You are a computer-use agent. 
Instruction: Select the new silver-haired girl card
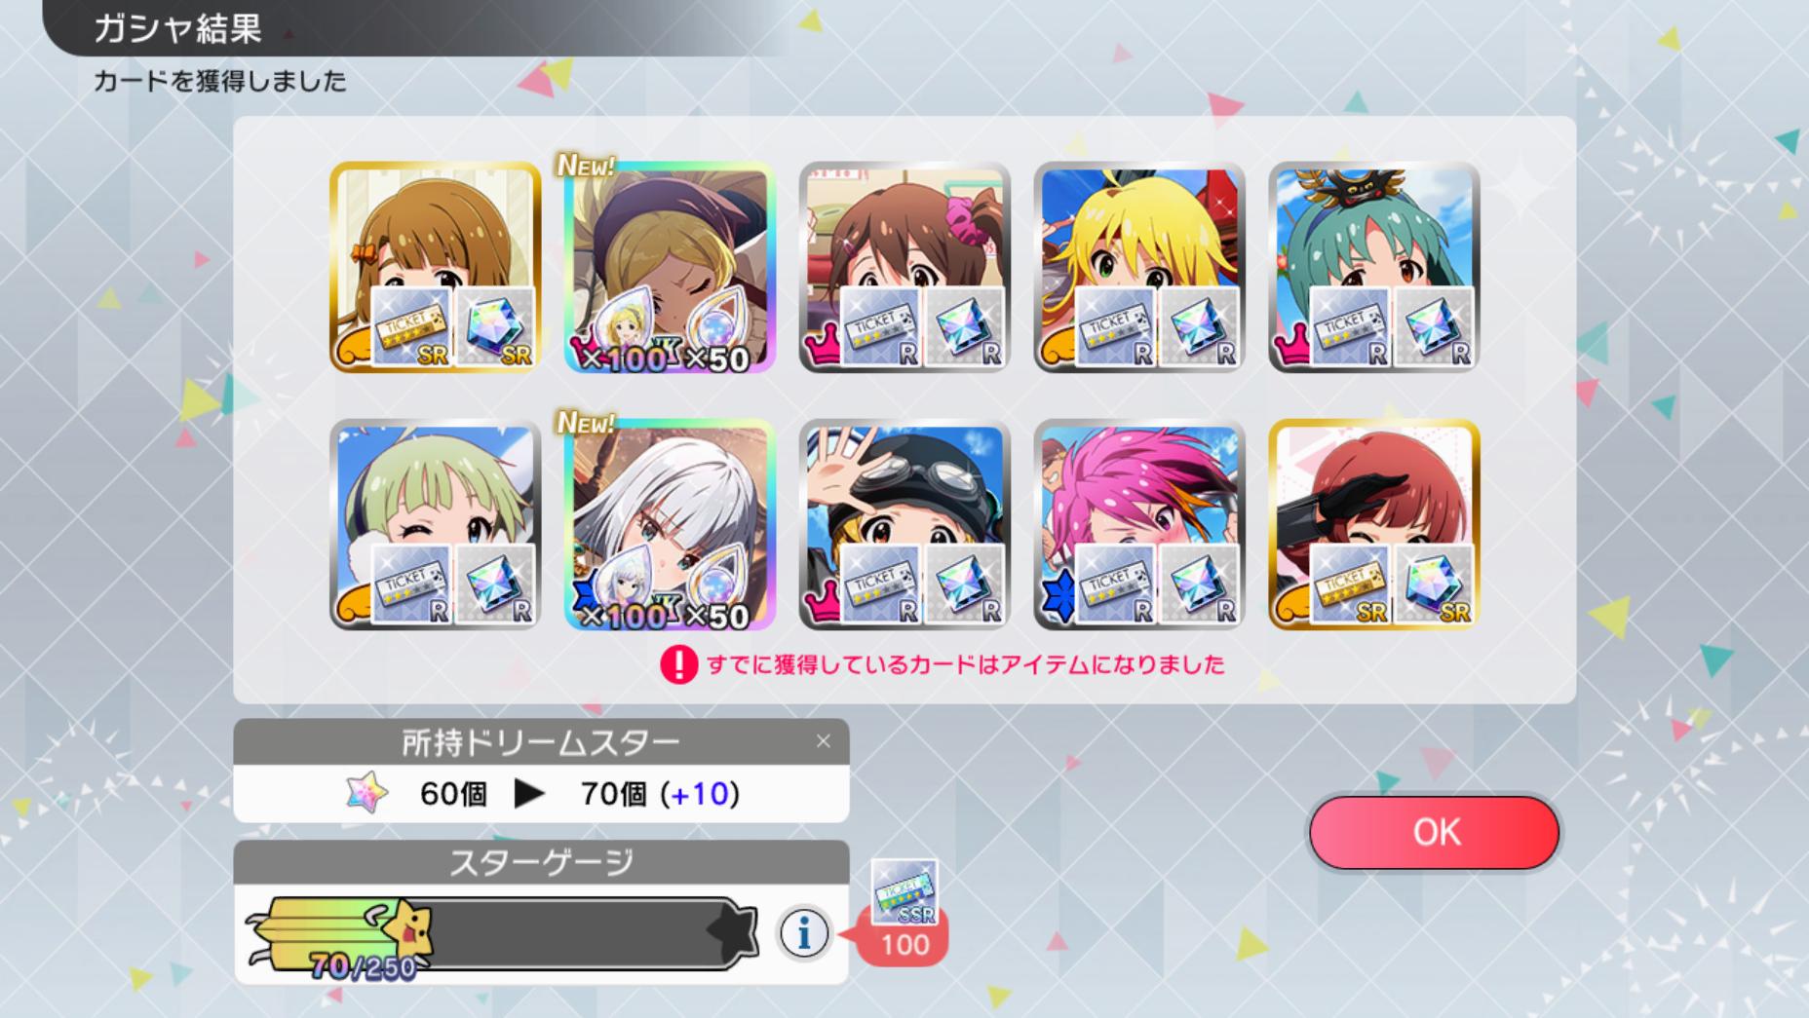pyautogui.click(x=671, y=525)
